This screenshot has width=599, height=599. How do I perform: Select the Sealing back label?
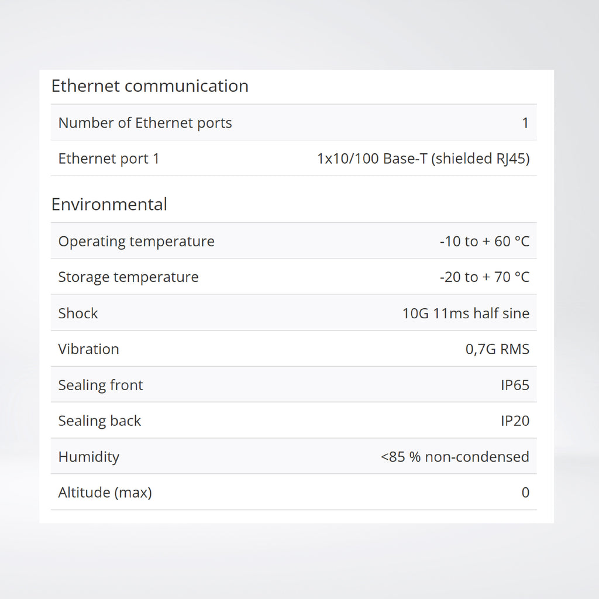click(99, 421)
